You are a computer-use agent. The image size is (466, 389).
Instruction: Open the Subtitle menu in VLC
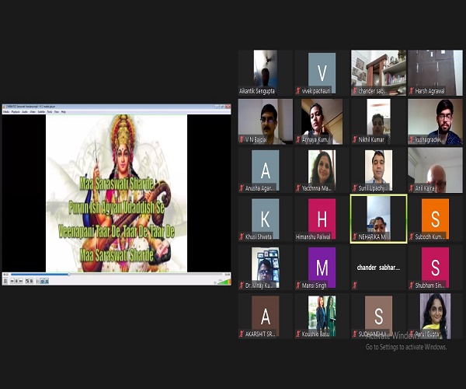coord(41,112)
